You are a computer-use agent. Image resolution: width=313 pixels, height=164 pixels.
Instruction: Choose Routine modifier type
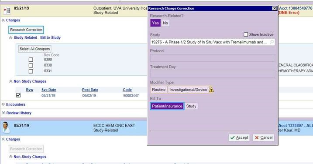159,90
